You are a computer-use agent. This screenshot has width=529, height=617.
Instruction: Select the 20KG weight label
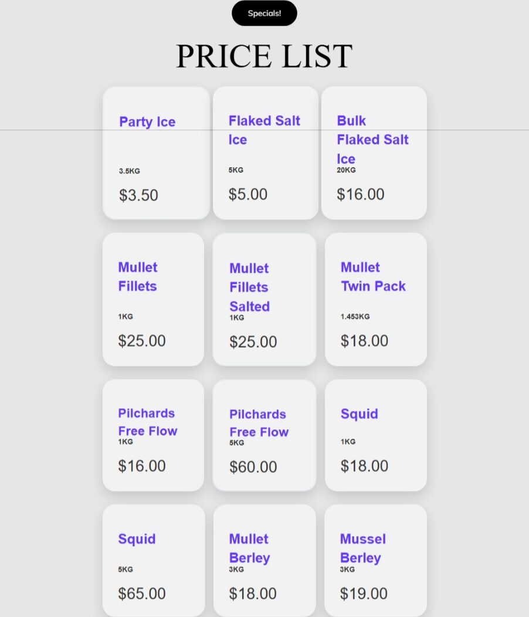coord(346,170)
